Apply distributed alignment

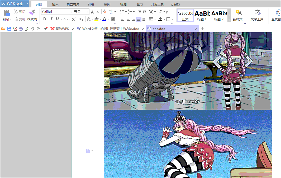(x=144, y=19)
